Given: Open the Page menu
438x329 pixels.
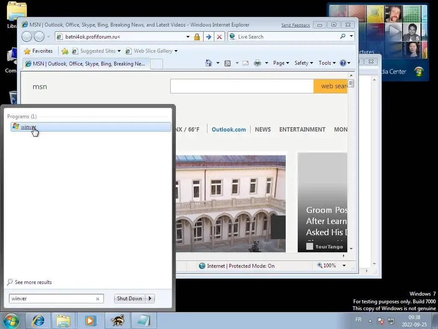Looking at the screenshot, I should (281, 63).
